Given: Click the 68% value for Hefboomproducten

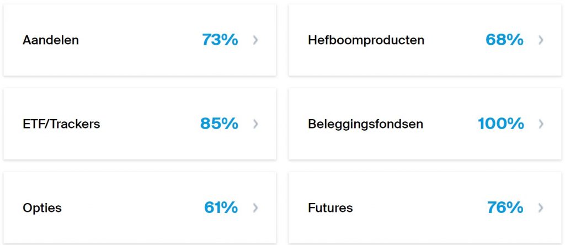Looking at the screenshot, I should (504, 40).
